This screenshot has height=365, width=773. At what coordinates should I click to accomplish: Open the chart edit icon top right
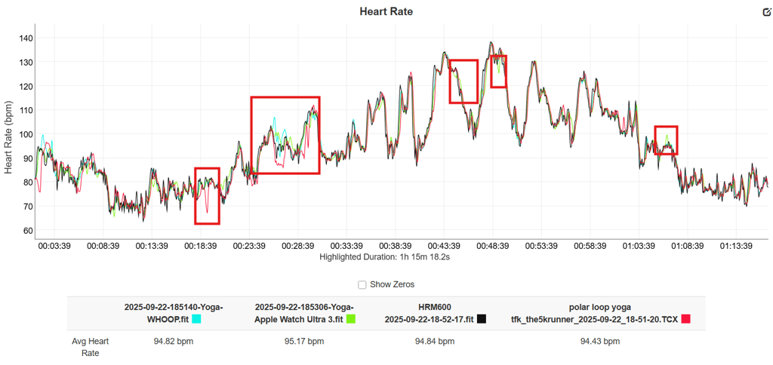767,12
